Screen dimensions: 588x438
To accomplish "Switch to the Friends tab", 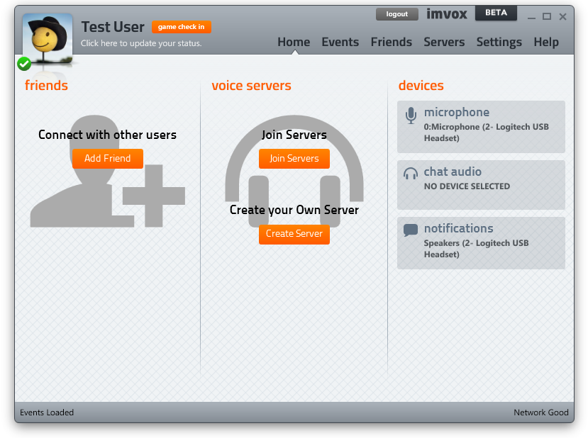I will [x=391, y=42].
